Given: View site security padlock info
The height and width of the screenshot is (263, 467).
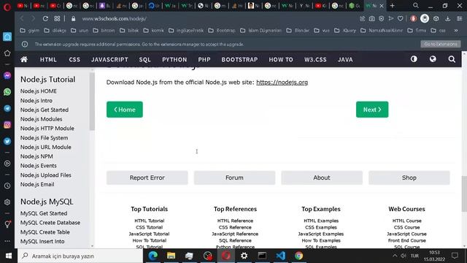Looking at the screenshot, I should [x=73, y=18].
